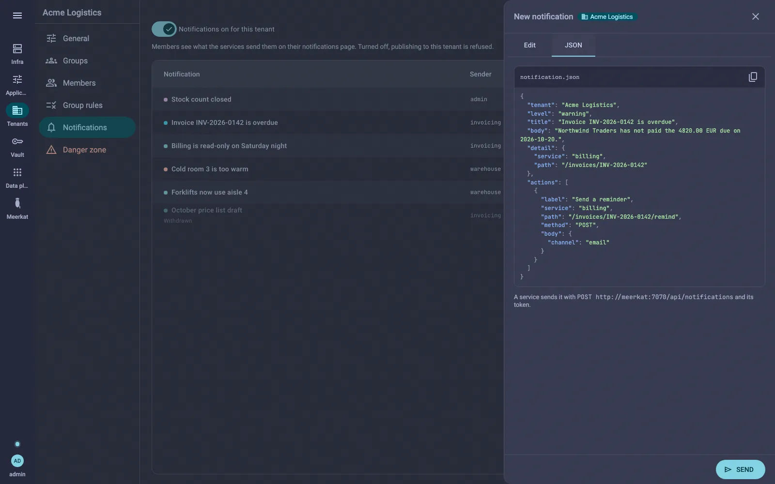The image size is (775, 484).
Task: Click the Send button
Action: point(740,469)
